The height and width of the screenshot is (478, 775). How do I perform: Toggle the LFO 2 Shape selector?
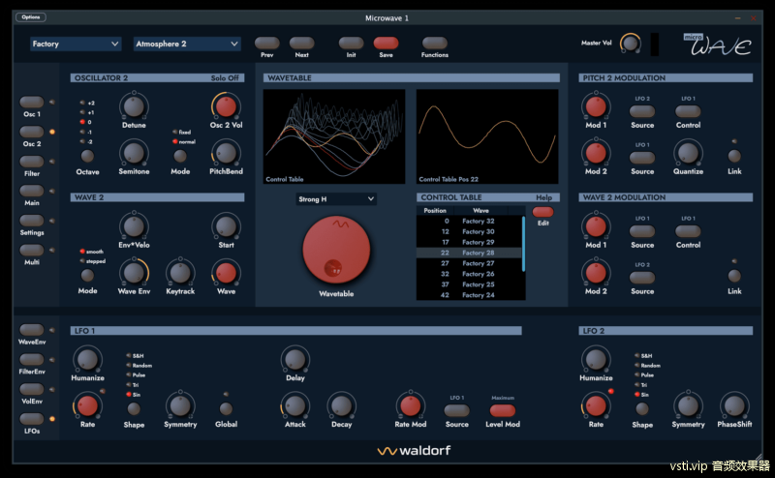point(642,409)
